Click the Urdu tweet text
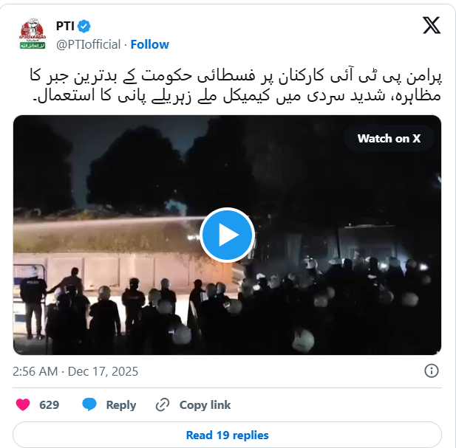The height and width of the screenshot is (448, 456). pyautogui.click(x=236, y=86)
